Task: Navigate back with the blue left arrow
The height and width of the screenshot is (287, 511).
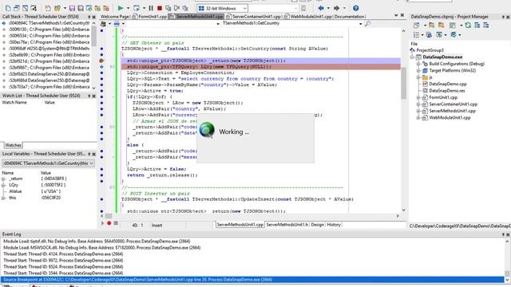Action: (321, 8)
